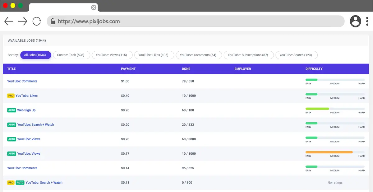Click the 78 / 550 done count

pyautogui.click(x=188, y=81)
